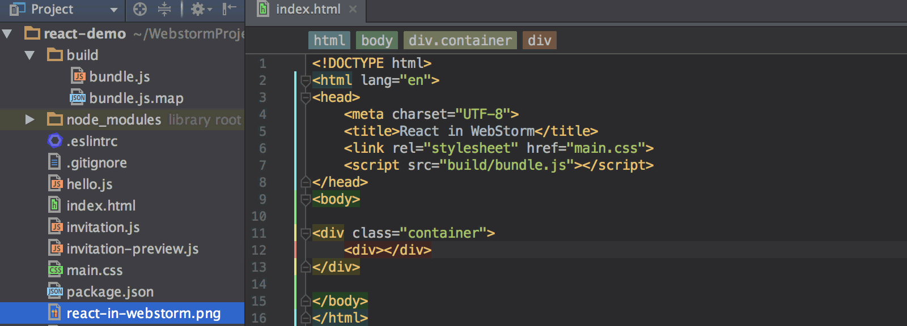Viewport: 907px width, 326px height.
Task: Click line number 10 in the gutter
Action: [x=259, y=216]
